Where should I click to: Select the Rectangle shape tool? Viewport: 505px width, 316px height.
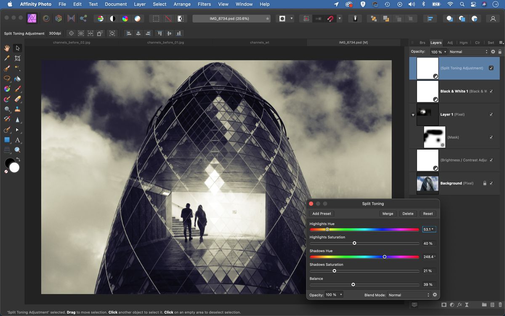coord(7,139)
